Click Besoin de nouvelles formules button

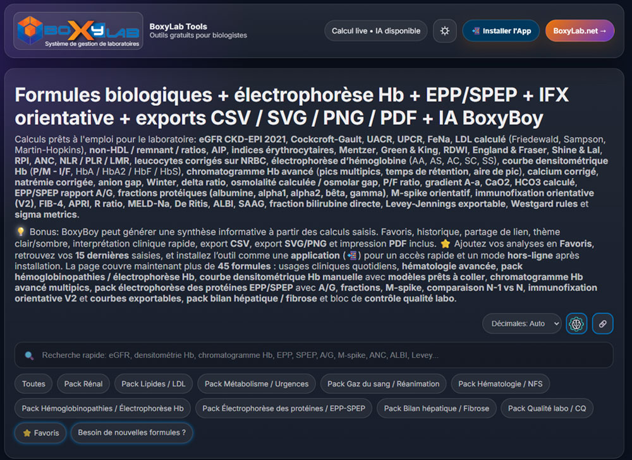132,433
